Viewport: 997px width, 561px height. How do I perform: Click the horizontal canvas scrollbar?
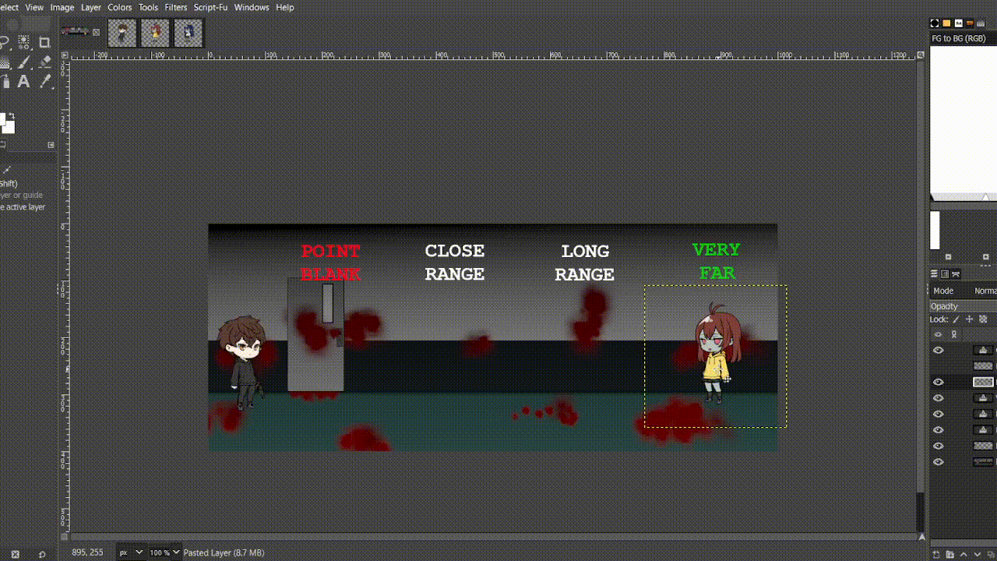pyautogui.click(x=493, y=537)
